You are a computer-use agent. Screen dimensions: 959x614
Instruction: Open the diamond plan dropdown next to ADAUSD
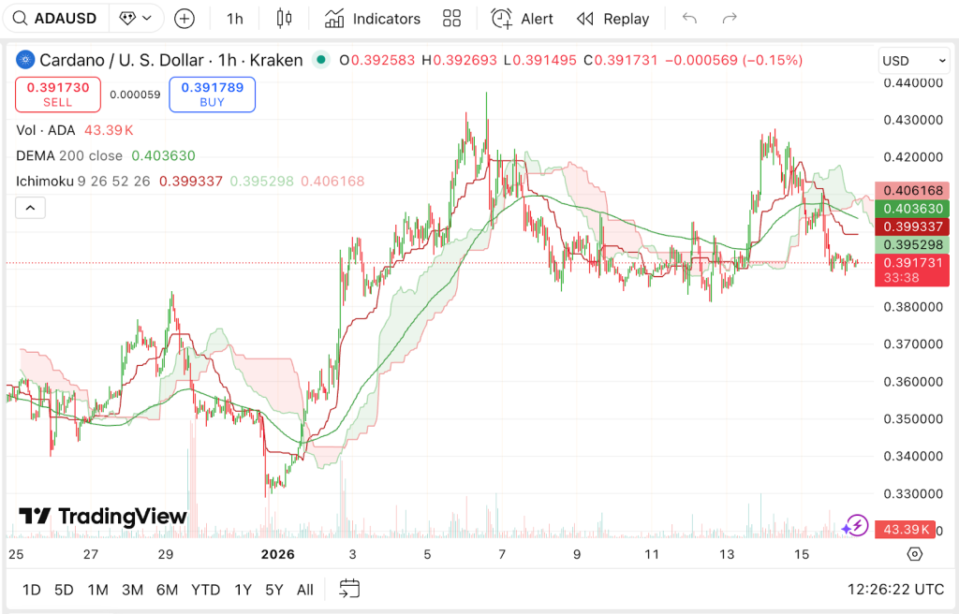136,19
